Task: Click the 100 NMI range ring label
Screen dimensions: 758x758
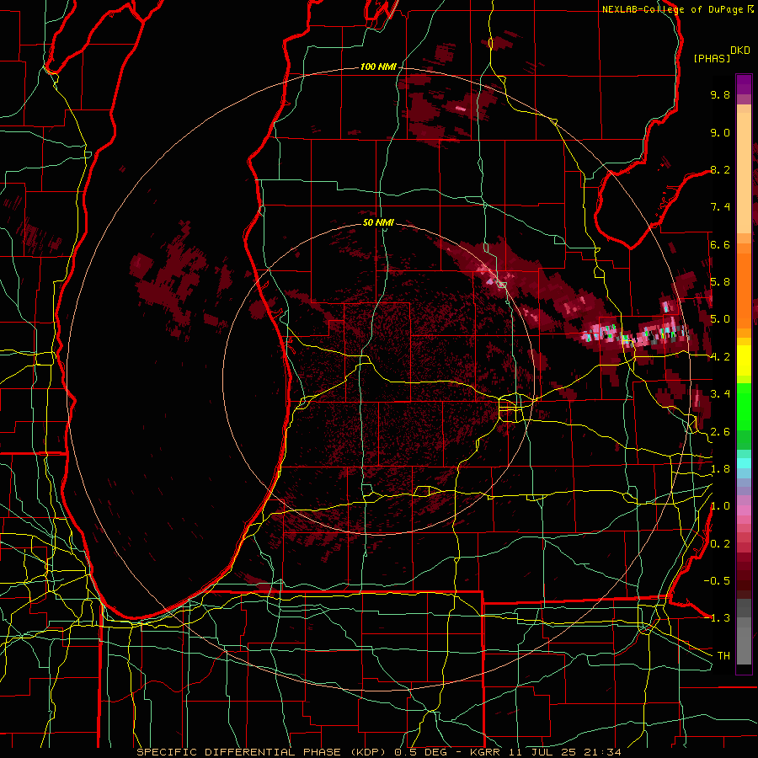Action: point(378,67)
